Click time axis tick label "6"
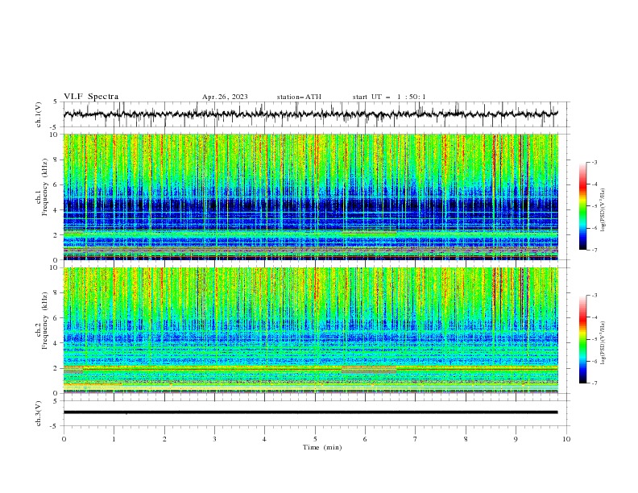The image size is (638, 493). (x=365, y=439)
